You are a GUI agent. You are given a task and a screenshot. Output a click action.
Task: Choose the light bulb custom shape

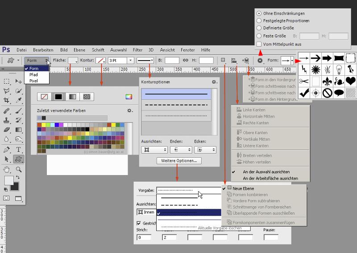pos(339,69)
